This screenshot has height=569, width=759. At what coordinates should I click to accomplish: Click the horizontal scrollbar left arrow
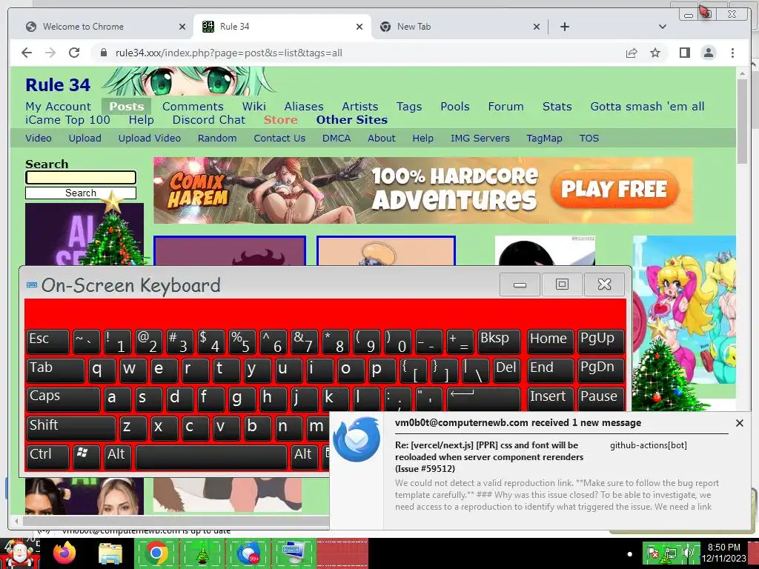point(16,521)
